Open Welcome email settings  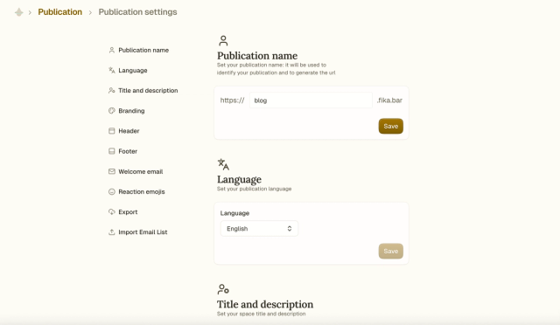pyautogui.click(x=141, y=171)
